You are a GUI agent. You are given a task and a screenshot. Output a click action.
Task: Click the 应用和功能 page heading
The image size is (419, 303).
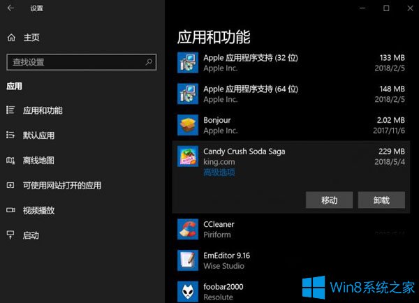point(214,37)
